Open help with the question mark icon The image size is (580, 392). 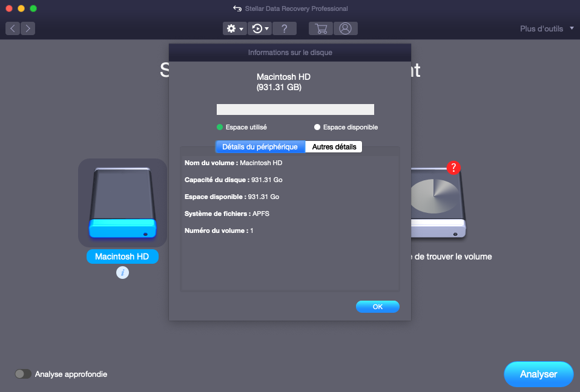tap(284, 28)
